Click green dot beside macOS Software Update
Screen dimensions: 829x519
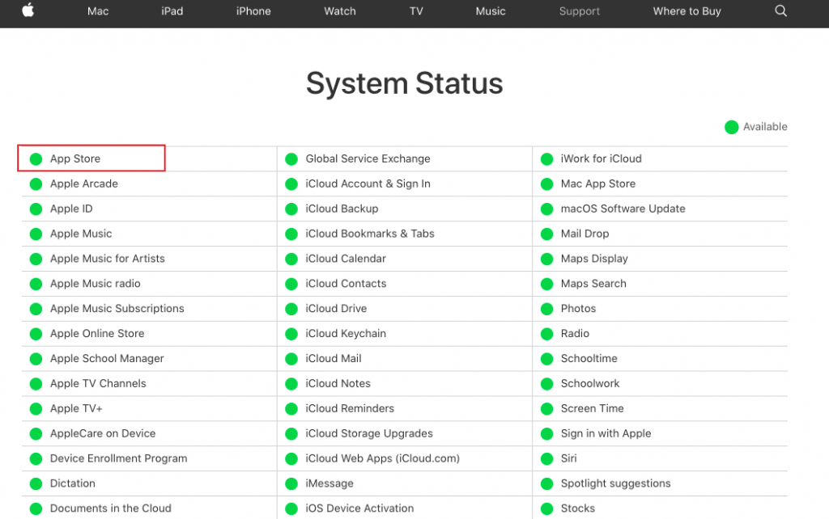click(x=546, y=209)
